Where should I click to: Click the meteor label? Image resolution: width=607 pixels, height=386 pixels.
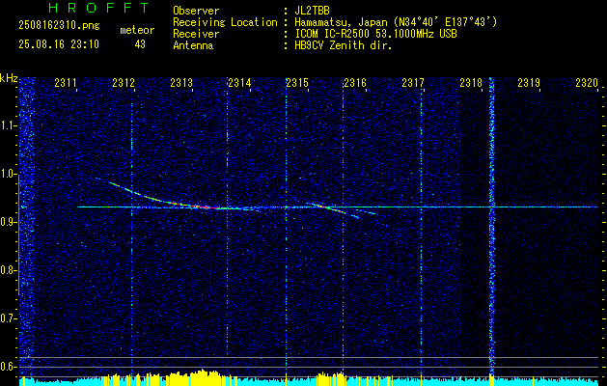pos(137,30)
